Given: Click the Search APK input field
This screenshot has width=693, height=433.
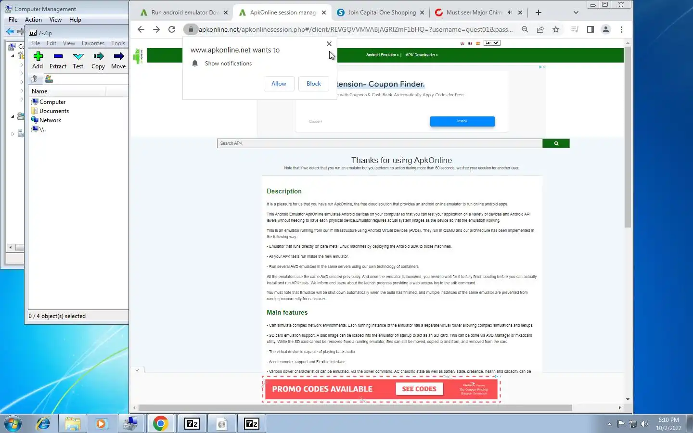Looking at the screenshot, I should (x=380, y=143).
